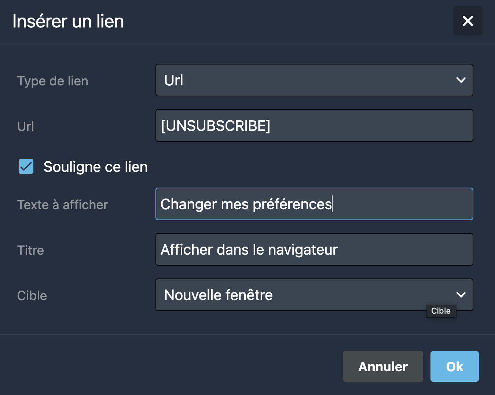Viewport: 495px width, 395px height.
Task: Click the Texte à afficher input field
Action: pyautogui.click(x=314, y=204)
